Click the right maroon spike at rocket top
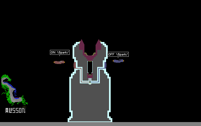The image size is (201, 126). click(x=99, y=45)
